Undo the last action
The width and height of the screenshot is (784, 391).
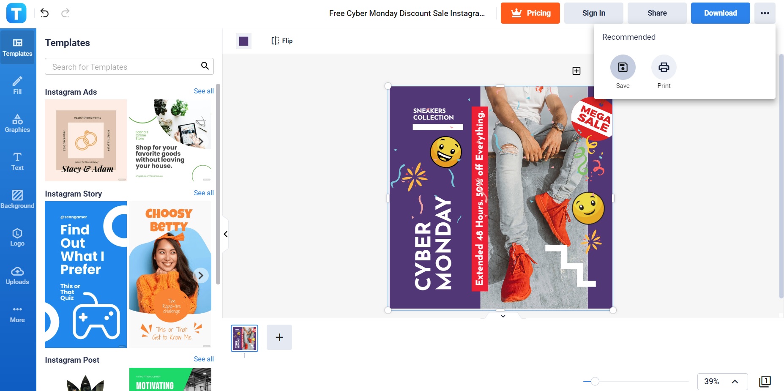point(44,13)
